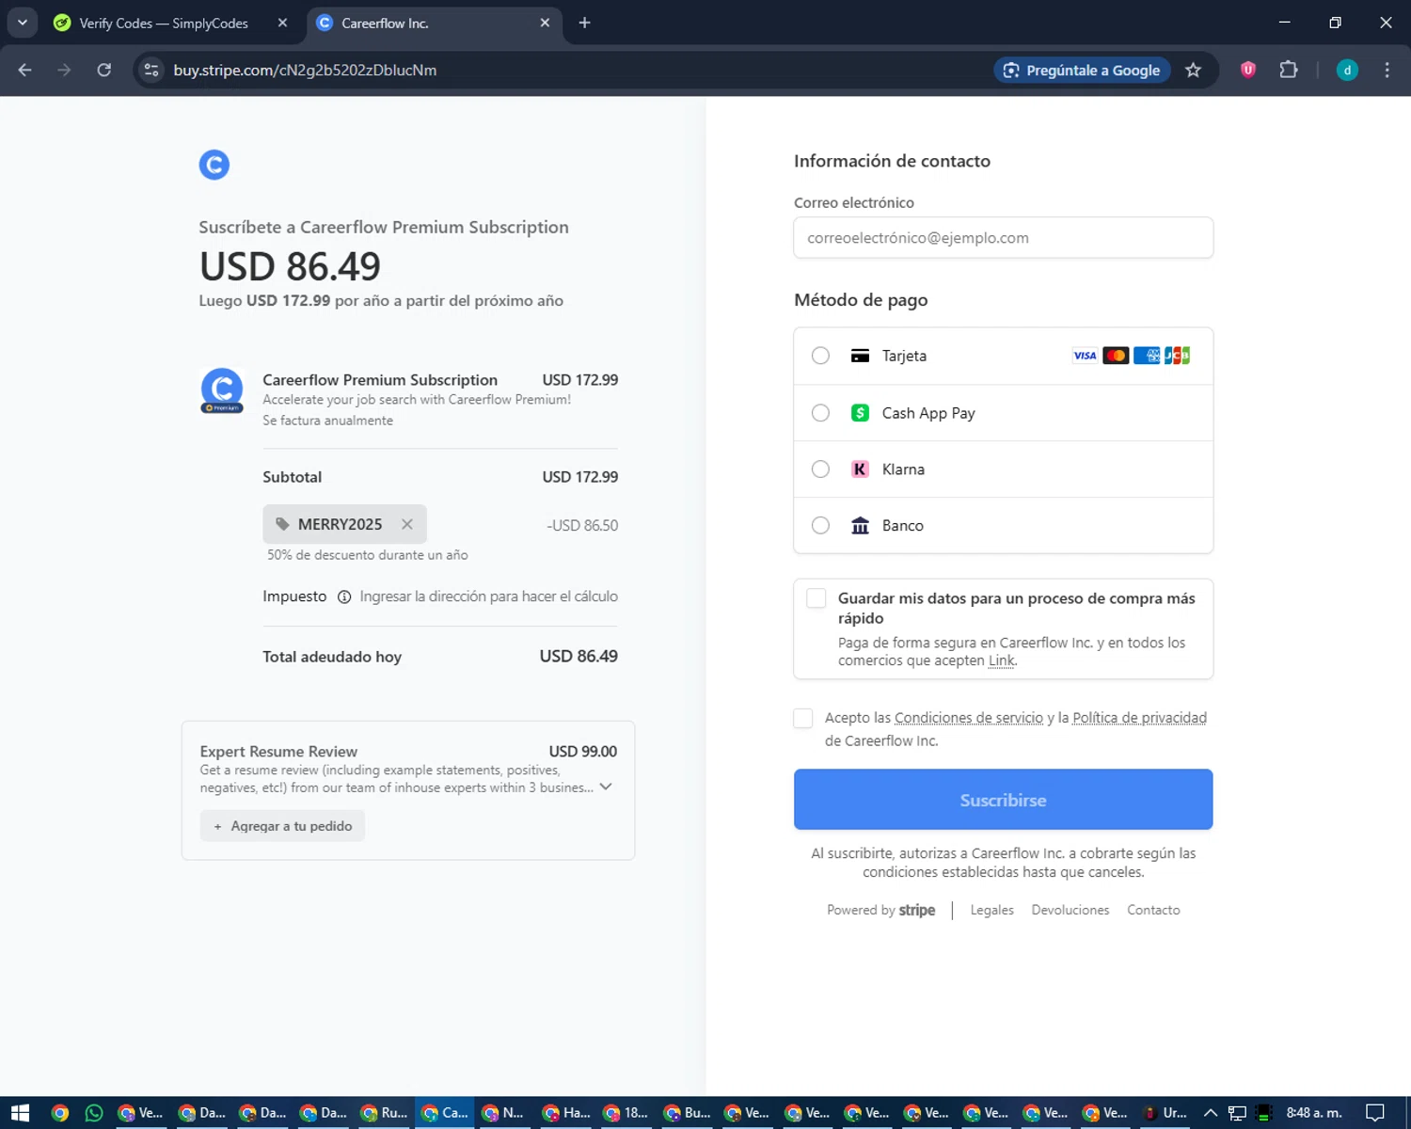The height and width of the screenshot is (1129, 1411).
Task: Click "Total adeudado hoy" label
Action: pos(332,657)
